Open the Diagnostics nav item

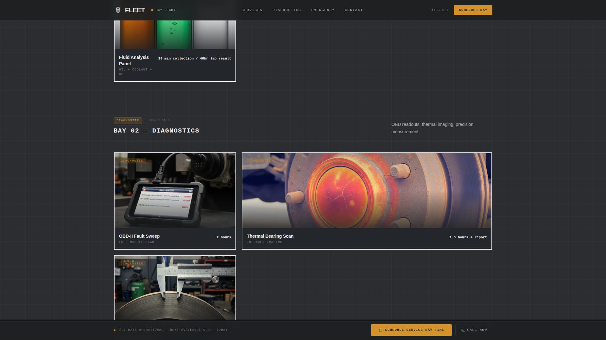click(287, 10)
